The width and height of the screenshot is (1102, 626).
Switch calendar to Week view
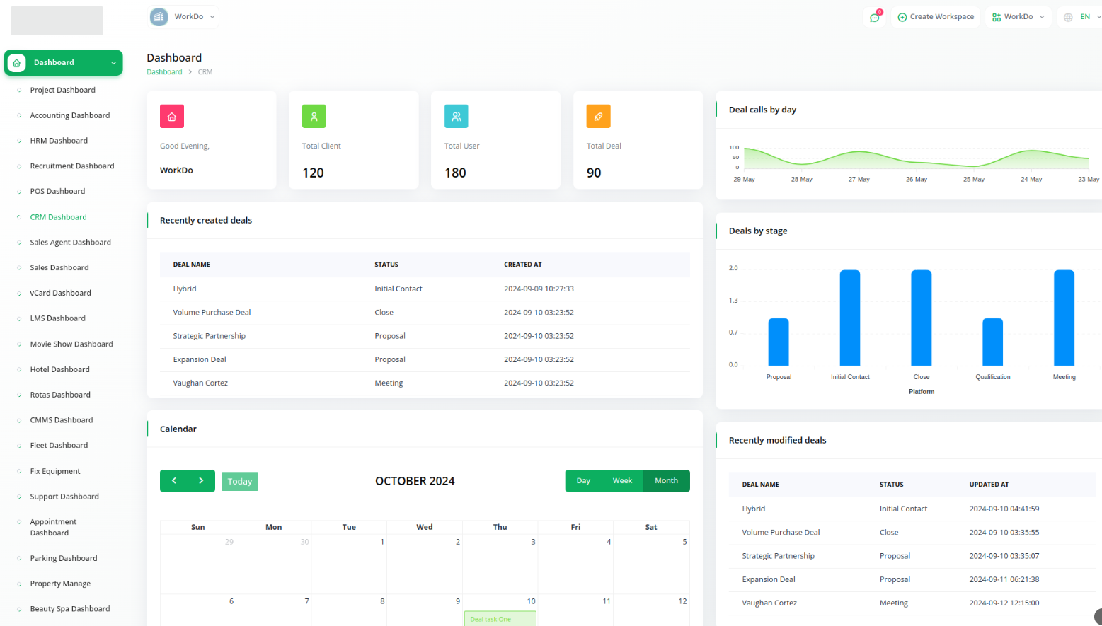(x=622, y=481)
